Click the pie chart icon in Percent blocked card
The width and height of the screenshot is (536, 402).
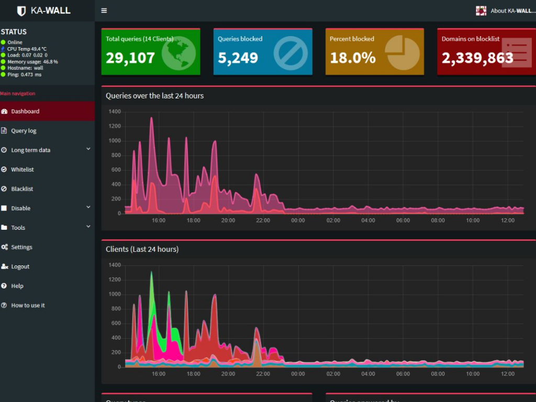pos(403,53)
